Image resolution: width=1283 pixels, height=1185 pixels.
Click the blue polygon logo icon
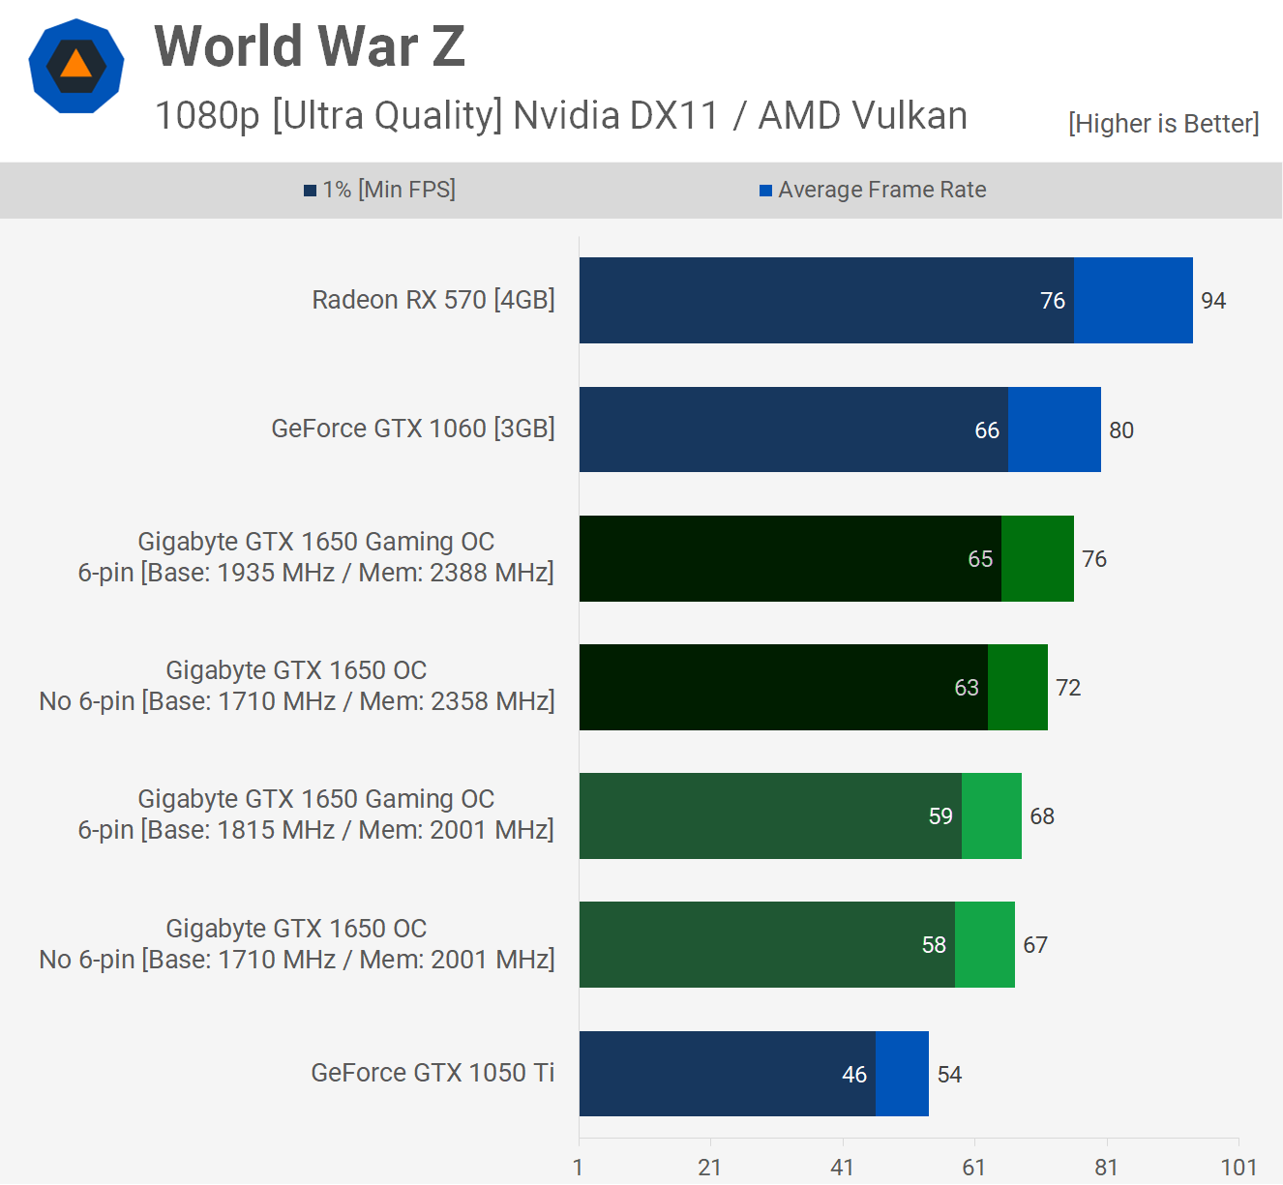(x=75, y=66)
